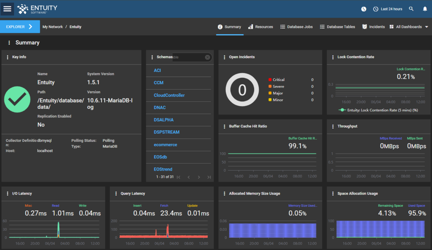Click the Read latency series label
The width and height of the screenshot is (432, 250).
55,206
